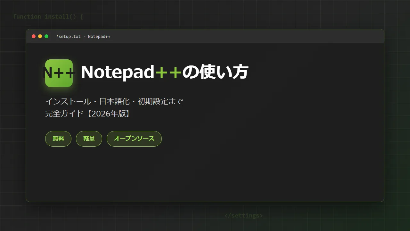410x231 pixels.
Task: Click the faded function install() code text
Action: coord(48,17)
